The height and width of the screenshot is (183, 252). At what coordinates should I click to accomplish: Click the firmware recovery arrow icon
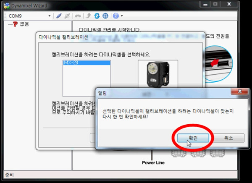tap(89, 16)
